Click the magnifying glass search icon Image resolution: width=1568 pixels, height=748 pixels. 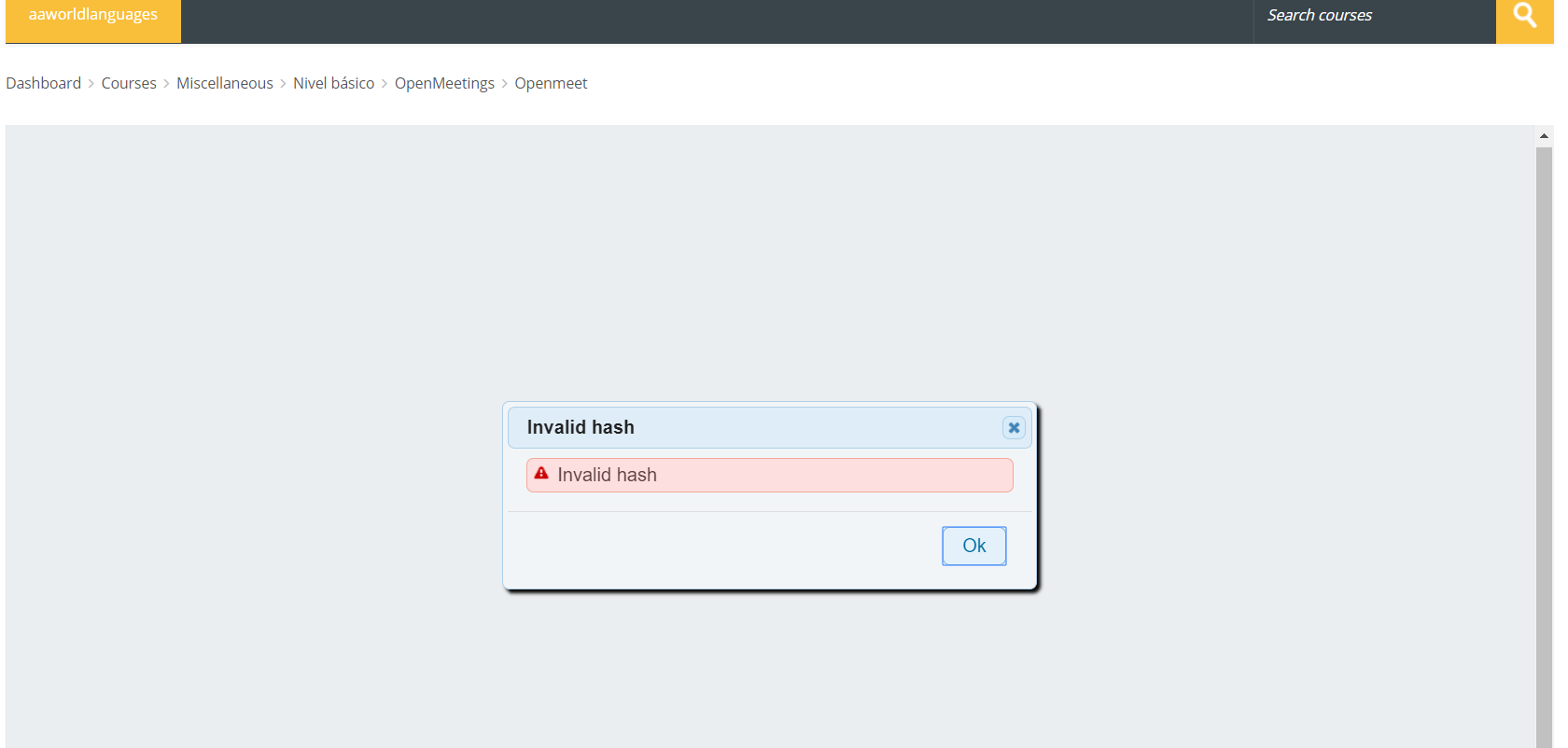point(1524,16)
